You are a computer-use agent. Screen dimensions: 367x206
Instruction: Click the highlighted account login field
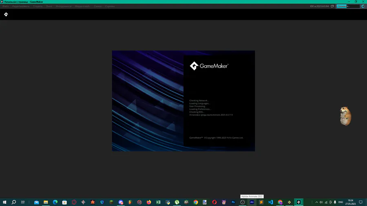click(x=348, y=6)
